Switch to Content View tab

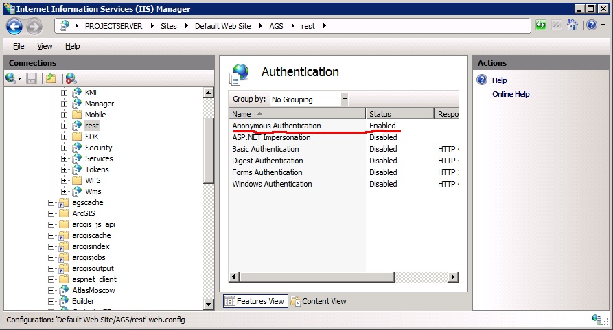coord(319,301)
